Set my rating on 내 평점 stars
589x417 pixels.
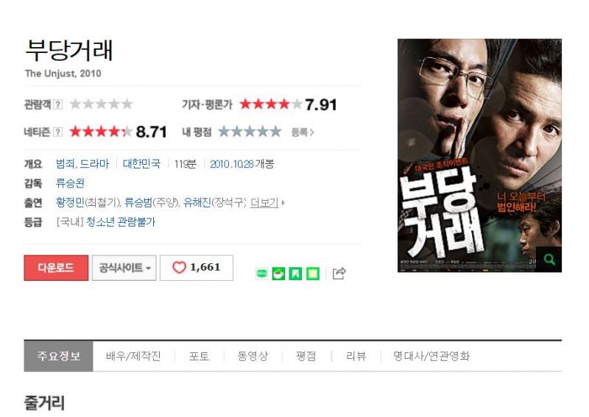point(250,132)
